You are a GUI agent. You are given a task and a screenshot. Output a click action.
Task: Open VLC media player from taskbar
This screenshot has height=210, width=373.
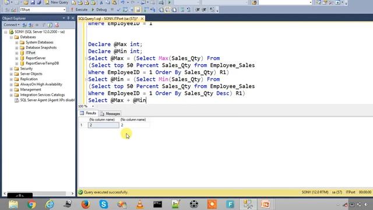coord(140,204)
